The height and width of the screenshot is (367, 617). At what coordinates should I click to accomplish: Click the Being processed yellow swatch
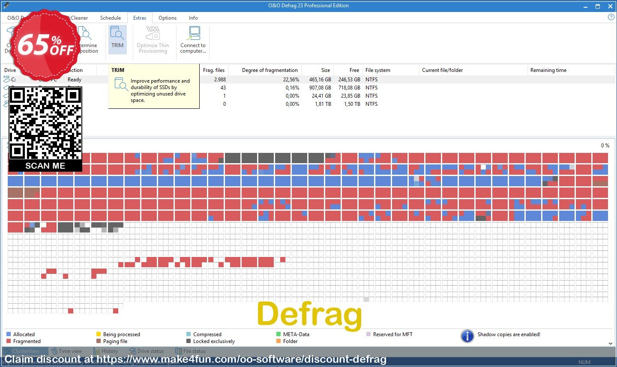pyautogui.click(x=99, y=334)
